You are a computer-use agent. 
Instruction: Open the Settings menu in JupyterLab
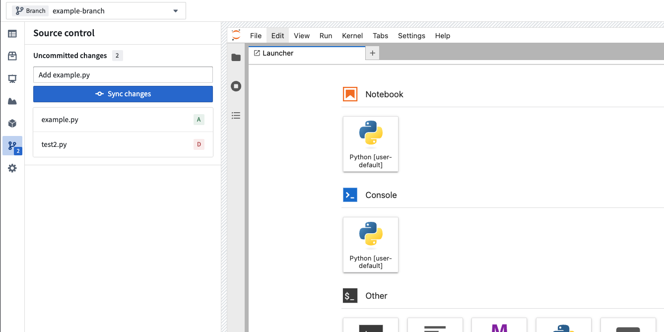pos(412,36)
